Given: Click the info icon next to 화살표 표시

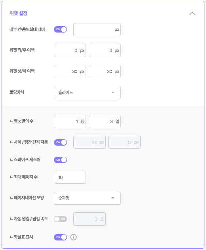Looking at the screenshot, I should tap(73, 237).
